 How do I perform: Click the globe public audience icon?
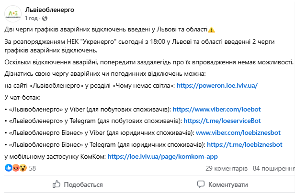click(x=45, y=18)
